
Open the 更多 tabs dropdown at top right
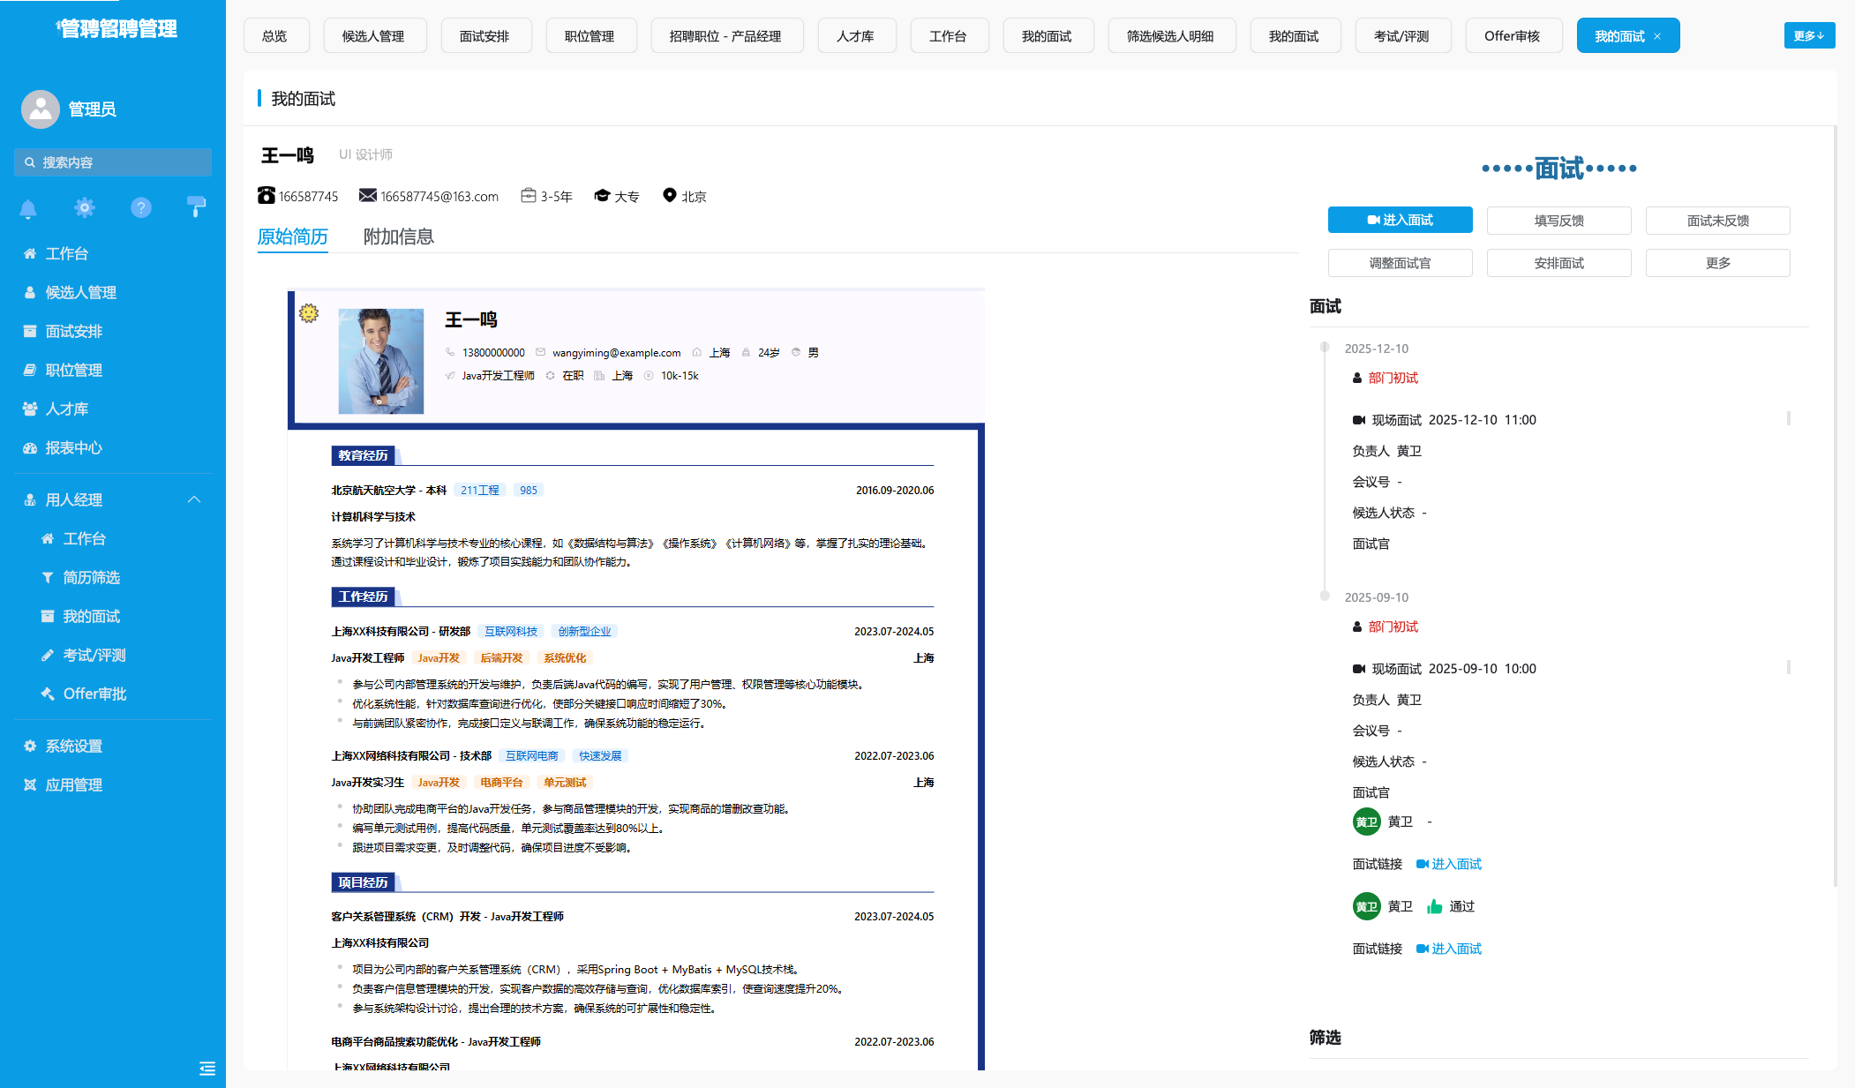1809,35
